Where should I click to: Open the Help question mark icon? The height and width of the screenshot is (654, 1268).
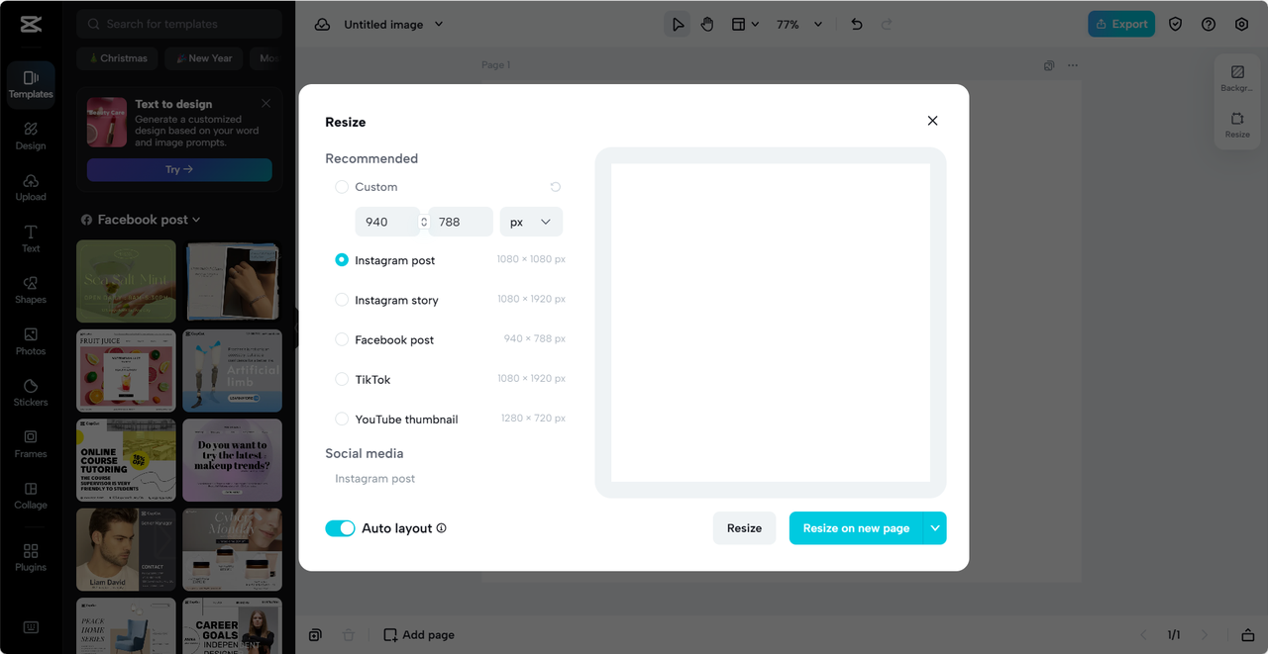point(1209,25)
